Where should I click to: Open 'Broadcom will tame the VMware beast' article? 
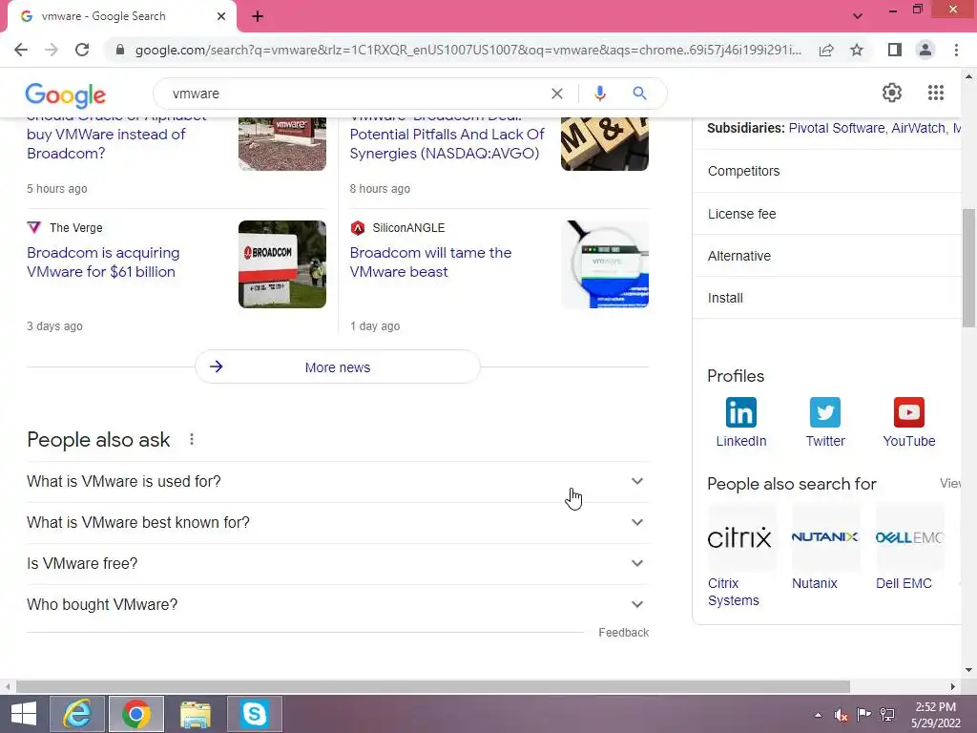430,262
